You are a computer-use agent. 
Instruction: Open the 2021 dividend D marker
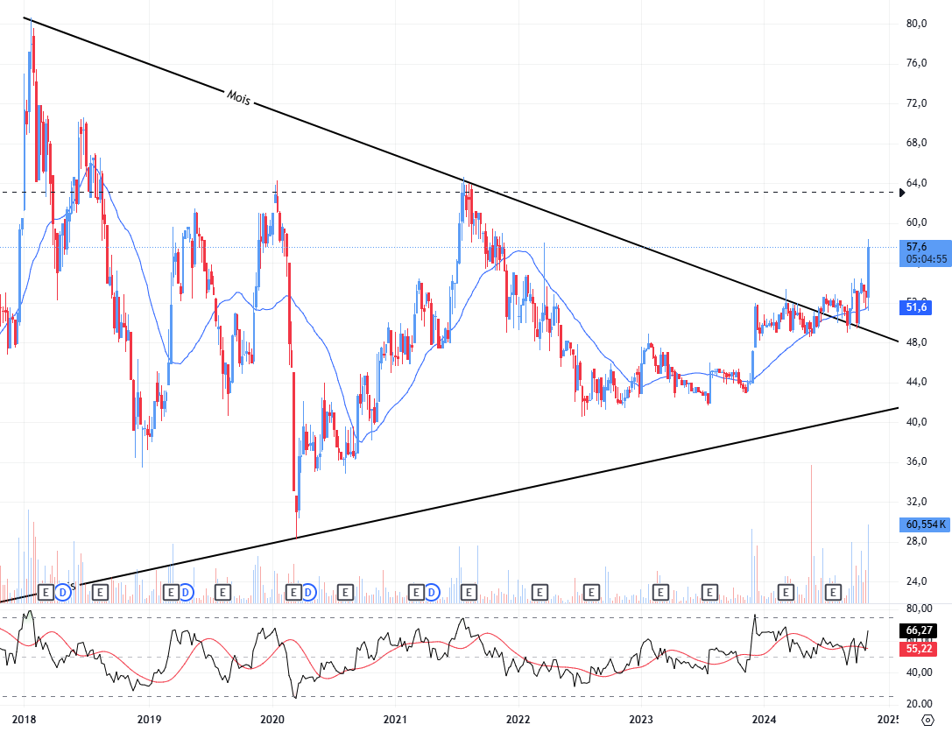(432, 592)
